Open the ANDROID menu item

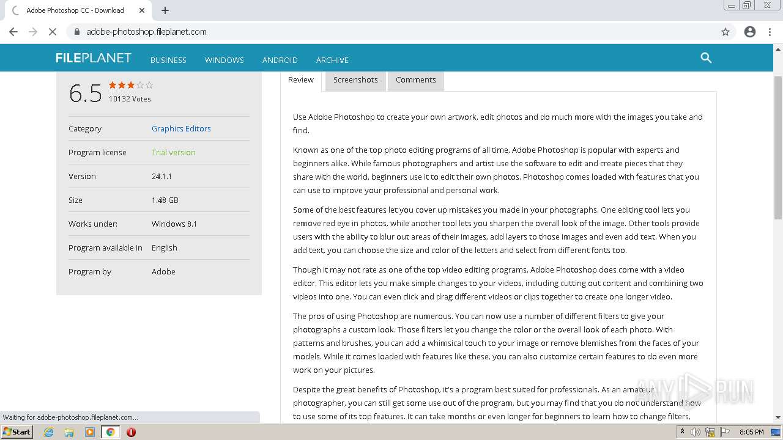click(280, 60)
